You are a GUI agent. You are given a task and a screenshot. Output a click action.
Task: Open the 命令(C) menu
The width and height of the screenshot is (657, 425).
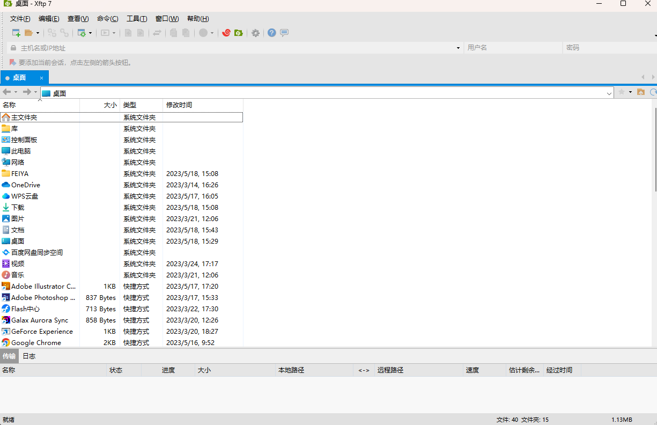[x=108, y=19]
